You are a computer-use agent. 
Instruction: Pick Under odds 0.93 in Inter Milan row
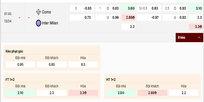(x=183, y=18)
